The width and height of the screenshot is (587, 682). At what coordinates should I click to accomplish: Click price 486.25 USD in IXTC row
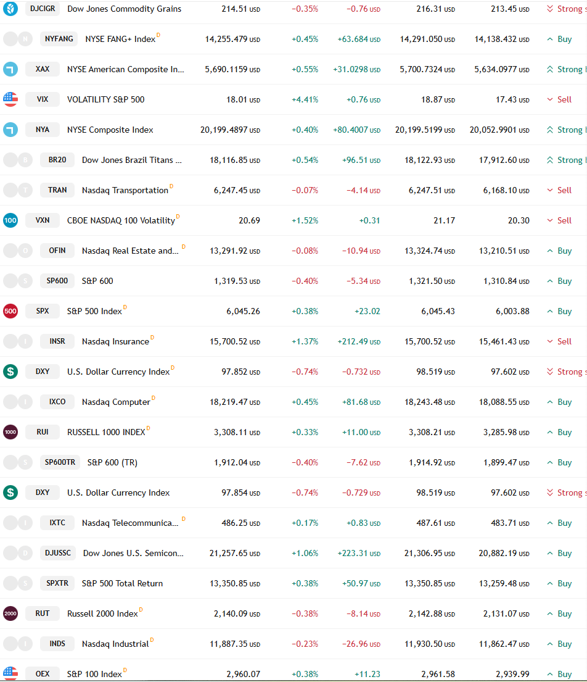(240, 523)
